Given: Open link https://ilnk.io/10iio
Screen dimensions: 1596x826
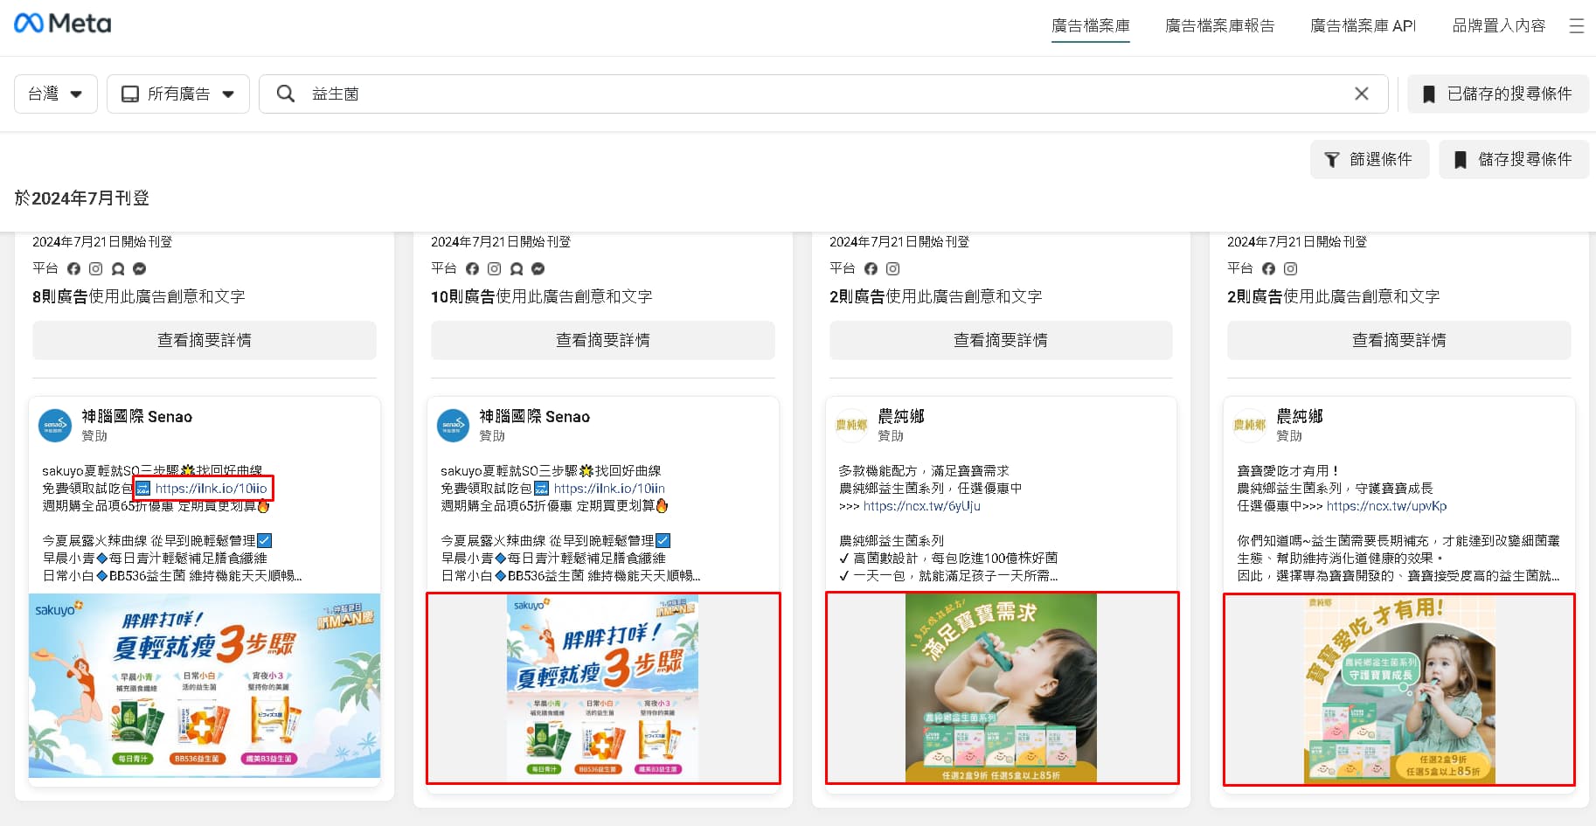Looking at the screenshot, I should coord(212,489).
